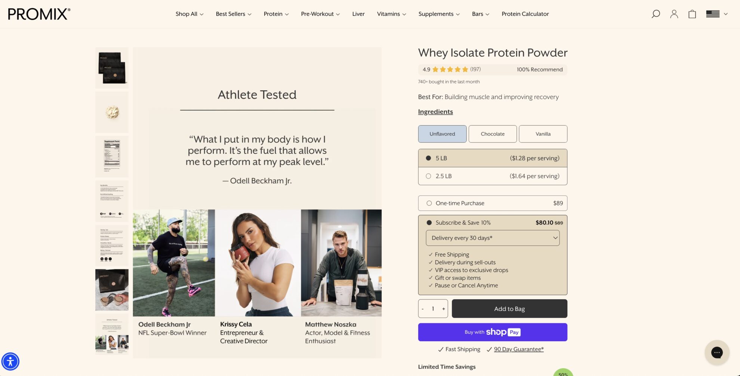Open the search icon in header

click(656, 14)
